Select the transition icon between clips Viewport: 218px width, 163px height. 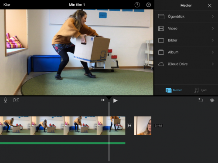tap(129, 126)
